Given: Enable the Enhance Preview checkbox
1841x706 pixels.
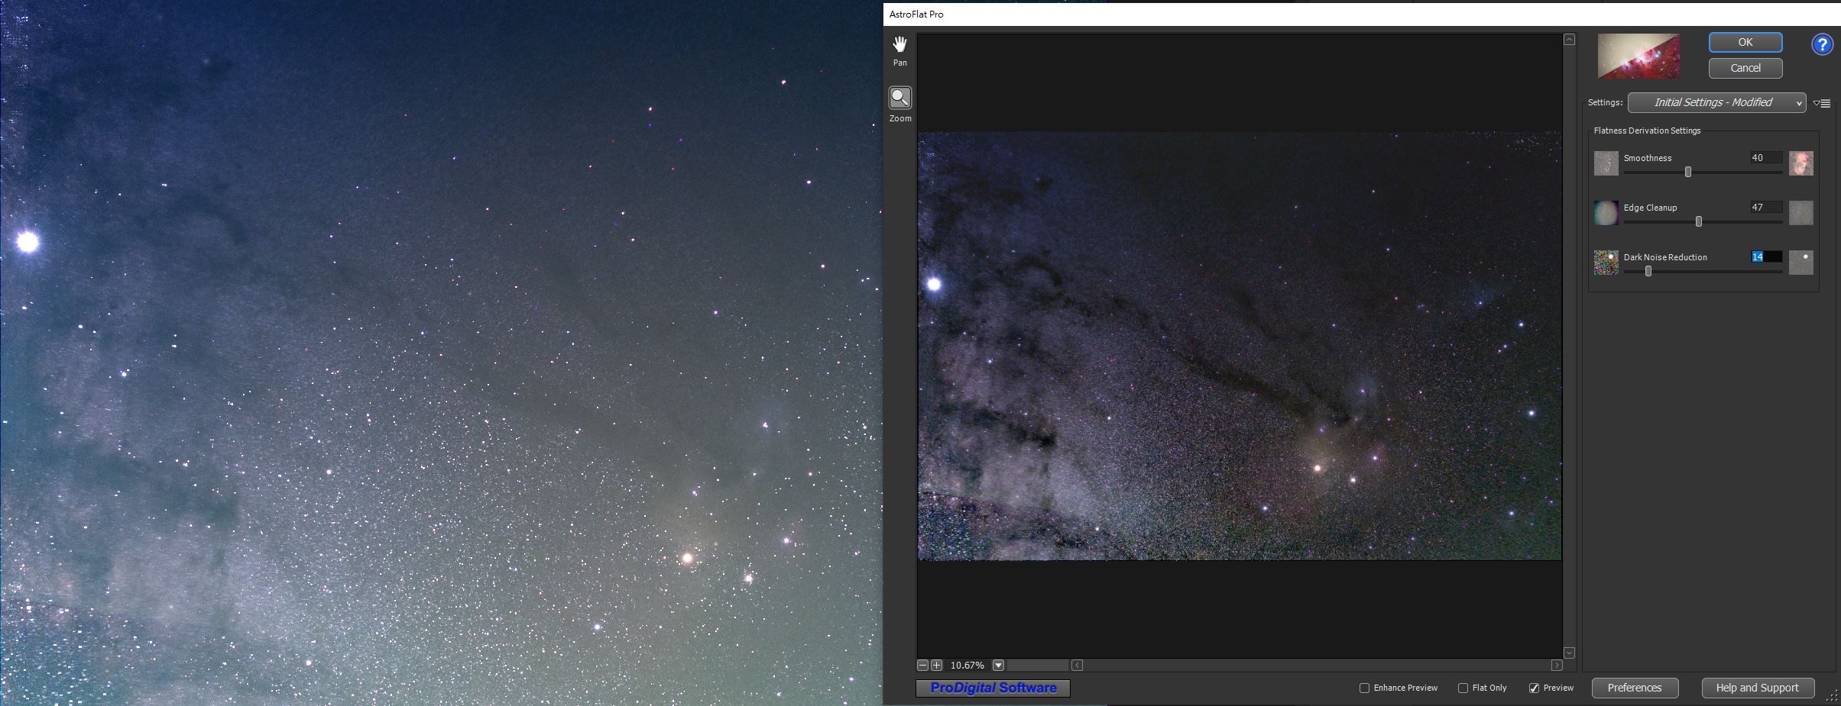Looking at the screenshot, I should pyautogui.click(x=1364, y=688).
